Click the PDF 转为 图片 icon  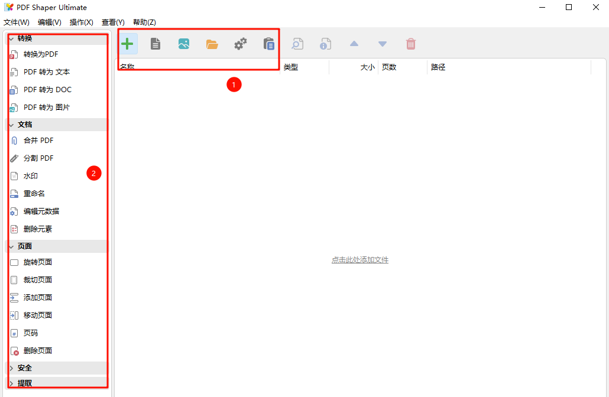click(14, 108)
